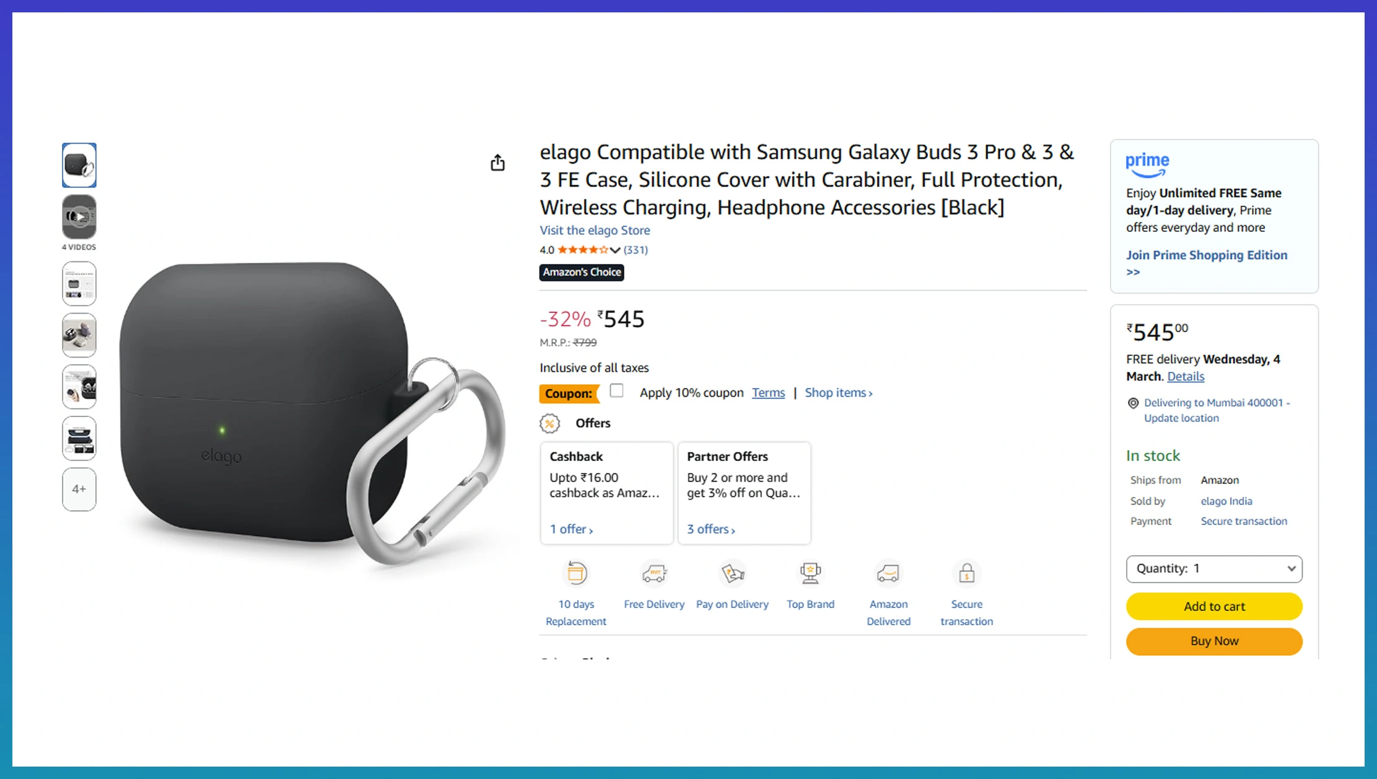Click Join Prime Shopping Edition link
The width and height of the screenshot is (1377, 779).
1206,255
